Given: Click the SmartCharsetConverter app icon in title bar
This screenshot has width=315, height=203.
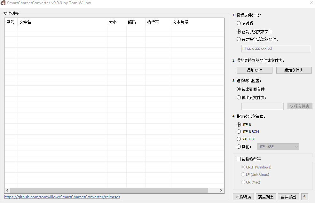Looking at the screenshot, I should point(3,3).
